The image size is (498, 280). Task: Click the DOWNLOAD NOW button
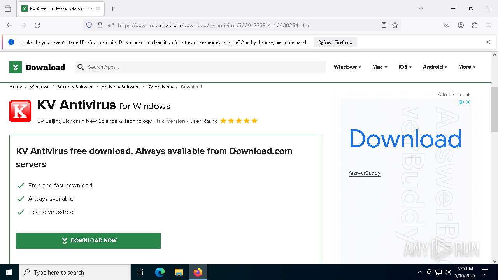coord(88,240)
